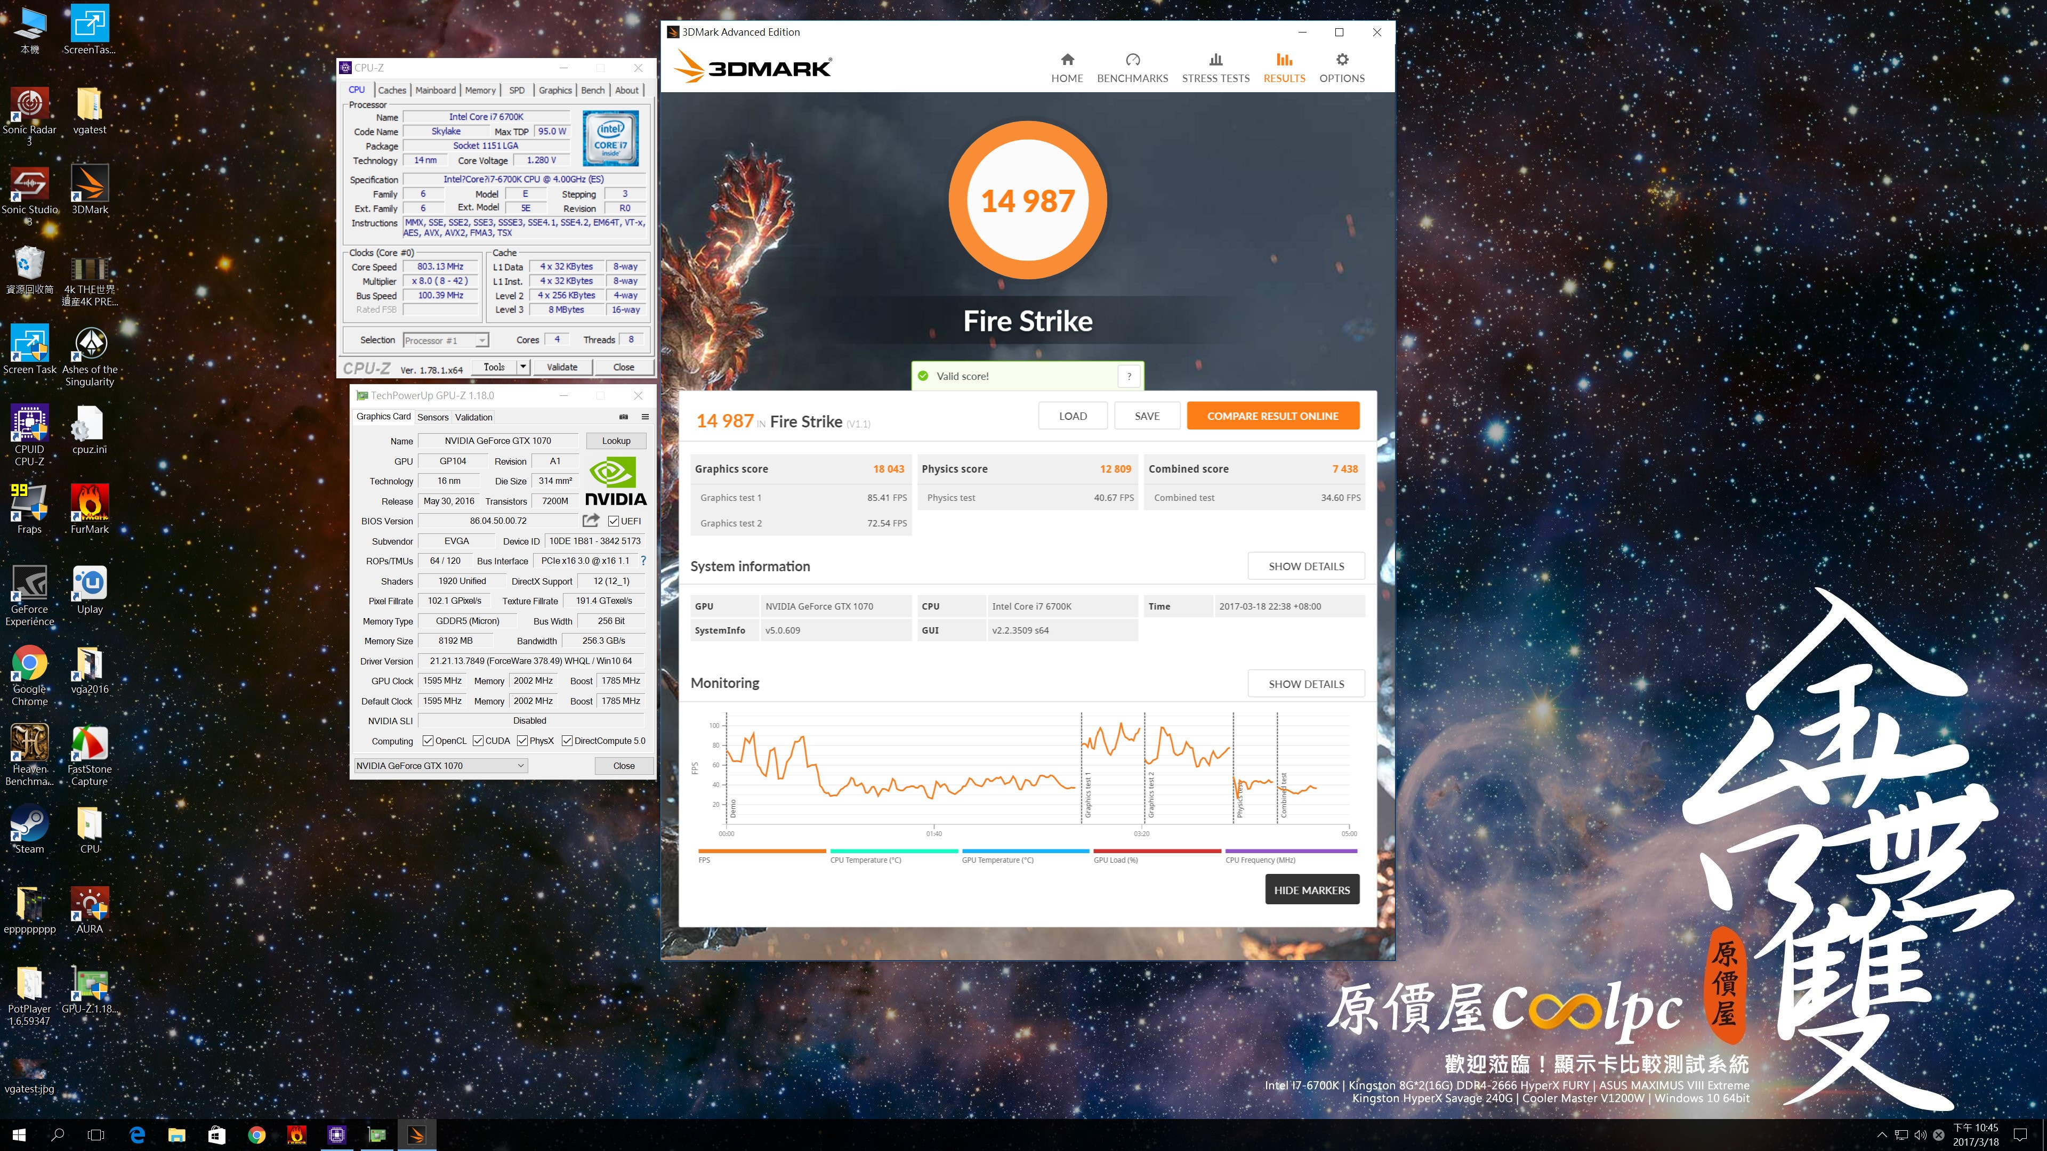Open GeForce Experience desktop icon
The width and height of the screenshot is (2047, 1151).
click(x=29, y=596)
